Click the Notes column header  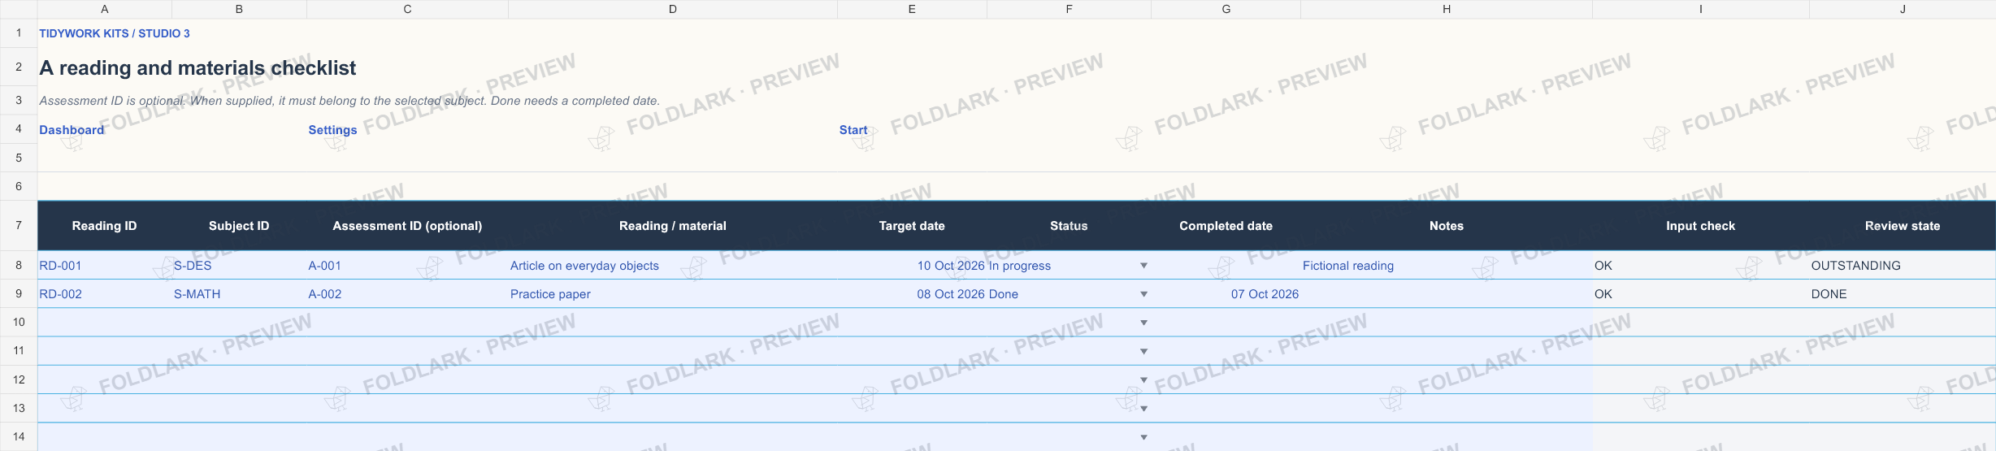[x=1447, y=226]
